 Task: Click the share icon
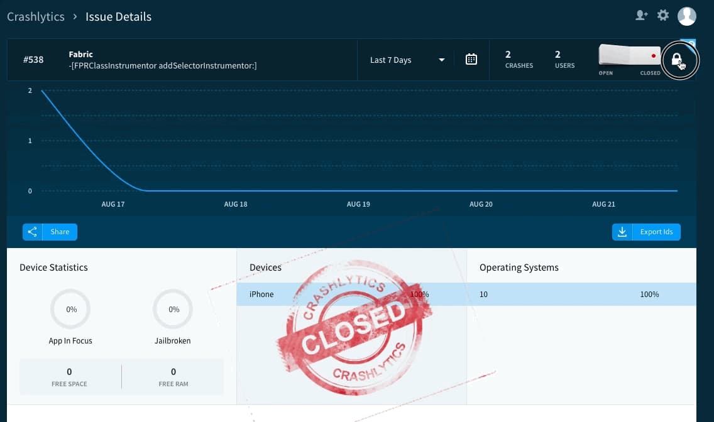pos(32,232)
